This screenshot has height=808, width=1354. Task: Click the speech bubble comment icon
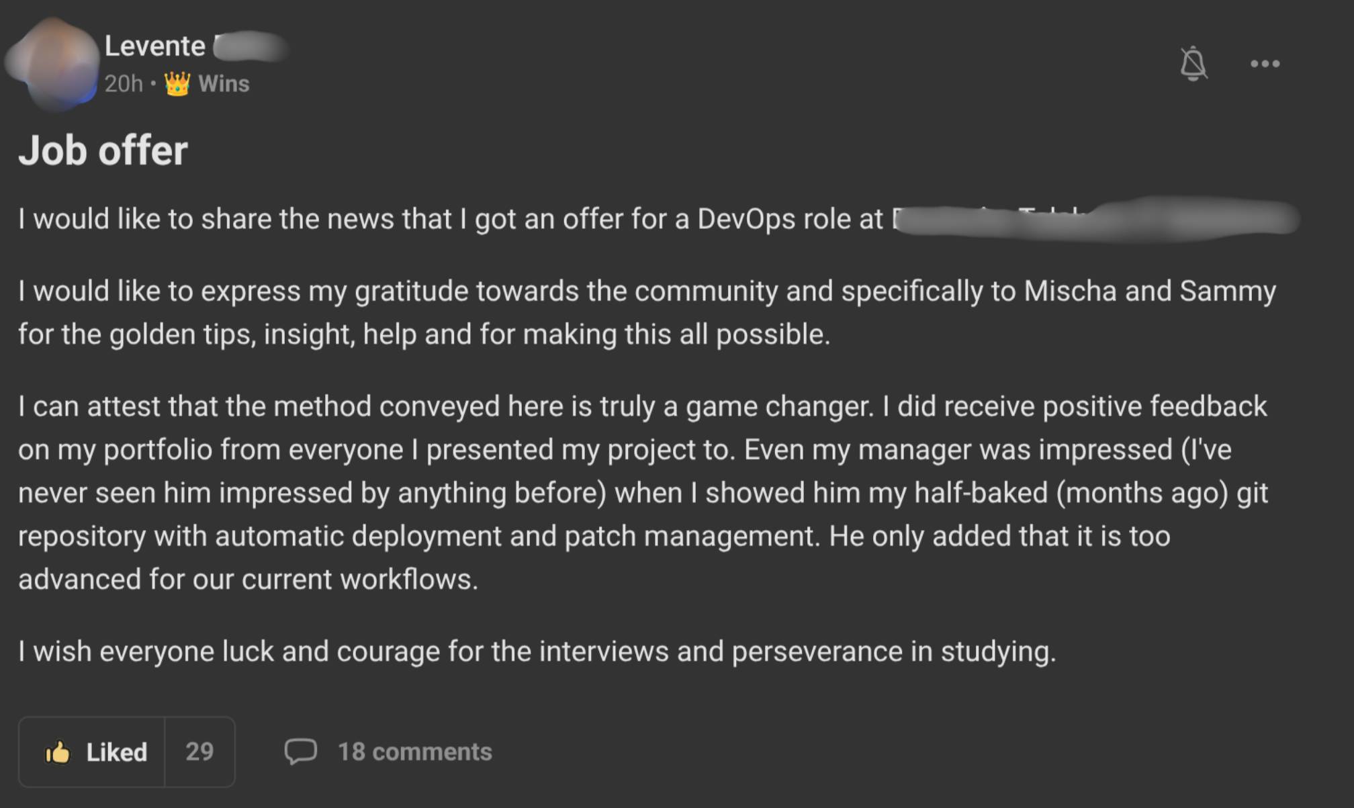pos(300,752)
